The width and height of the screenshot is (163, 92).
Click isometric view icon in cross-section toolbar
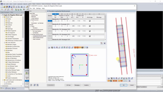point(70,48)
